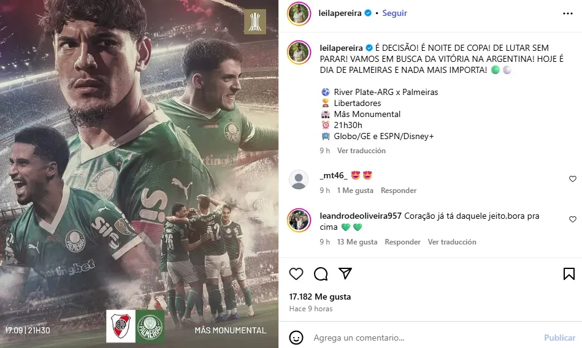Open the _mt46_ avatar
This screenshot has height=348, width=582.
pyautogui.click(x=299, y=180)
